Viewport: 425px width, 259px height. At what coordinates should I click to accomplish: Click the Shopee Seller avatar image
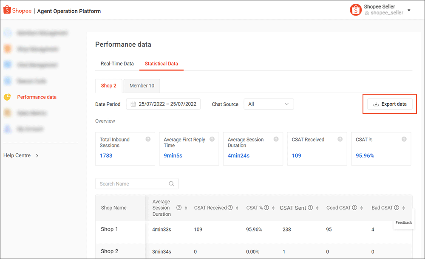point(356,9)
